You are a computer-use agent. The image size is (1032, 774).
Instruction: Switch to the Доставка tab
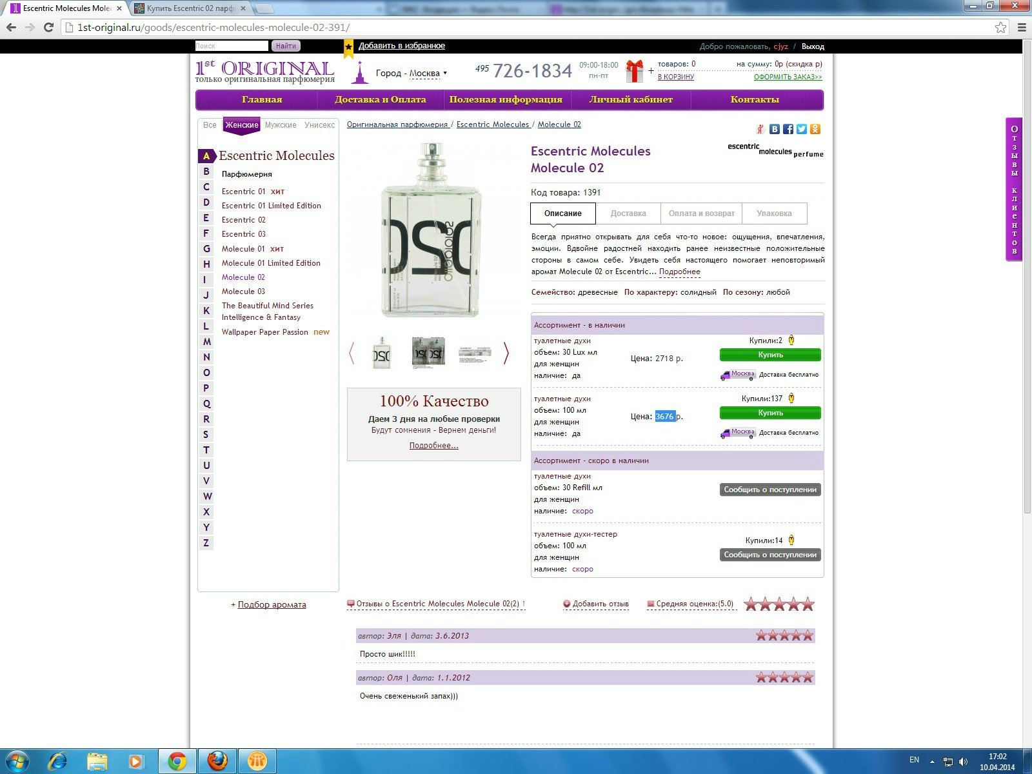628,213
